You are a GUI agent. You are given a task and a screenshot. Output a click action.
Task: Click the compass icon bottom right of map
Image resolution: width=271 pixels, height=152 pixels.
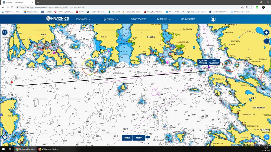pos(266,137)
